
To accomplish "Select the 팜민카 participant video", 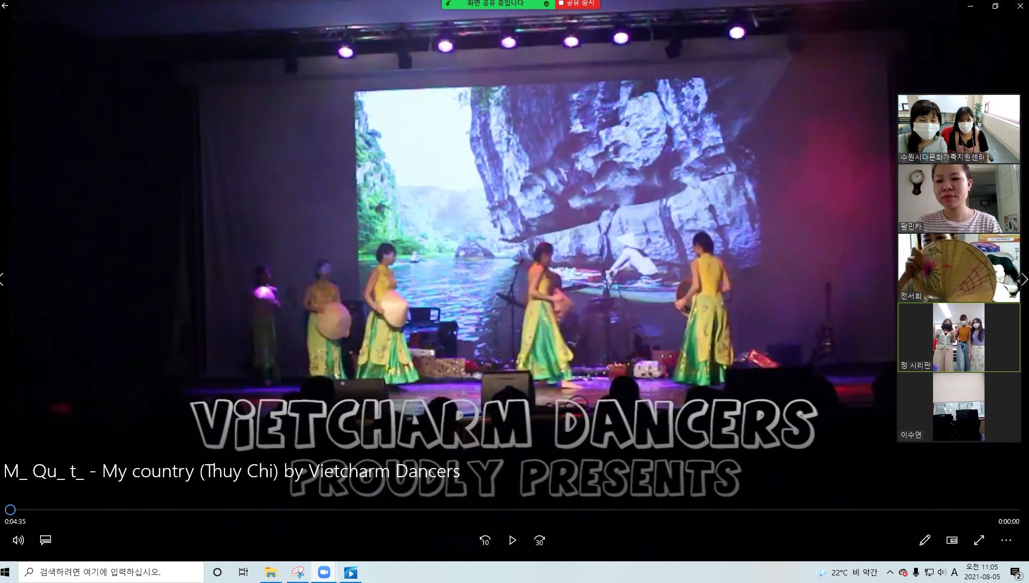I will coord(959,198).
